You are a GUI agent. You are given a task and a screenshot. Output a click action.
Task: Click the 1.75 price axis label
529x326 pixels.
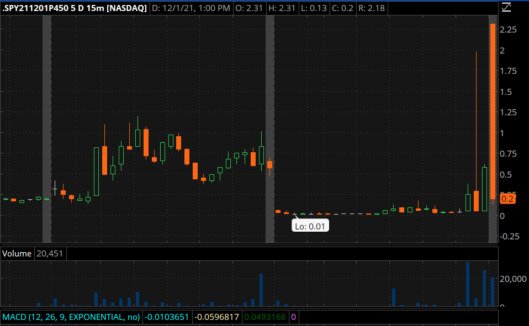point(508,71)
